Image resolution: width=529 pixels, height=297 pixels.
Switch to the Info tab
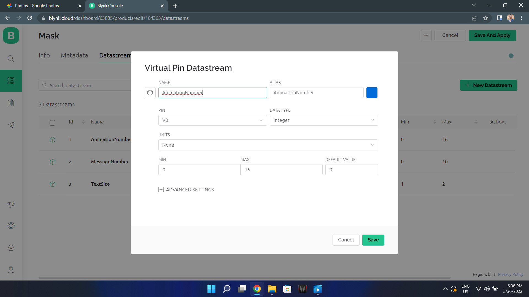click(x=44, y=55)
